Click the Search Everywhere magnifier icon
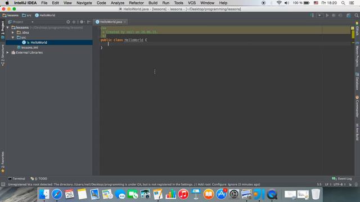Image resolution: width=360 pixels, height=202 pixels. 356,15
